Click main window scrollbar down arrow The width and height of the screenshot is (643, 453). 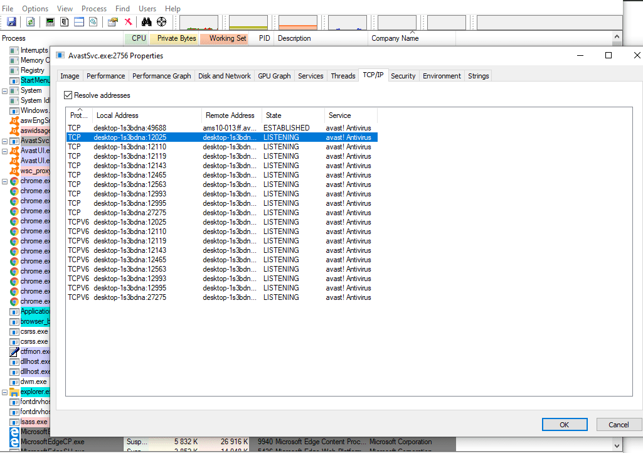(617, 445)
